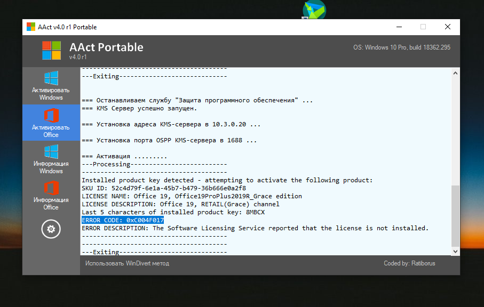Click the Windows logo above Информация Windows

click(x=51, y=152)
